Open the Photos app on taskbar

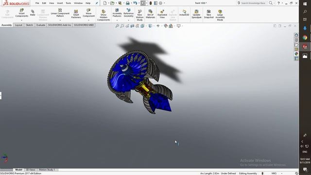coord(305,56)
